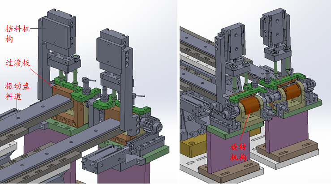Click the 旋转机构 label text
Screen dimensions: 331x184
[238, 152]
